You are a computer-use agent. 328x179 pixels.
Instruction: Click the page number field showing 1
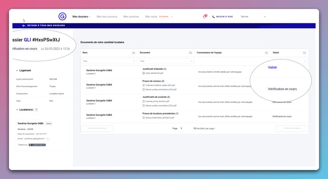[181, 128]
